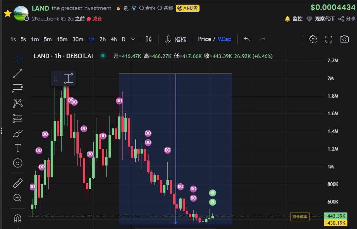Image resolution: width=357 pixels, height=229 pixels.
Task: Toggle the yellow favorite star
Action: tap(8, 13)
